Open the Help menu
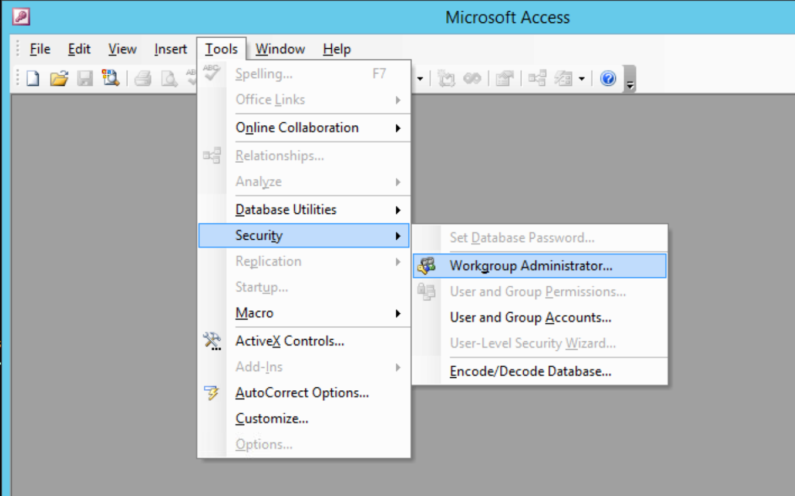This screenshot has width=795, height=496. 336,49
